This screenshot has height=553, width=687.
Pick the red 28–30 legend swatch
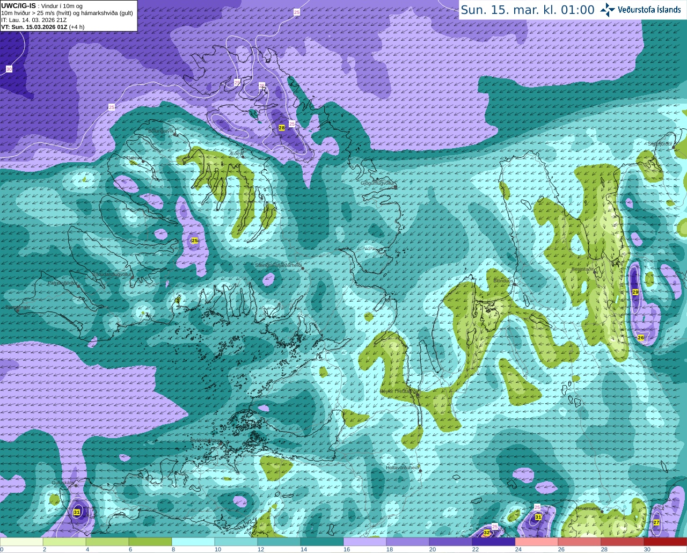tap(623, 542)
